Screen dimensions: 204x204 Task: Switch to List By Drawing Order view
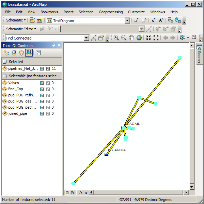point(6,53)
